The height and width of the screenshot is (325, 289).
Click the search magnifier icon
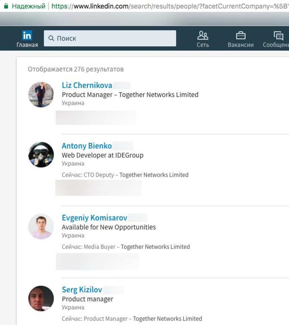tap(51, 38)
